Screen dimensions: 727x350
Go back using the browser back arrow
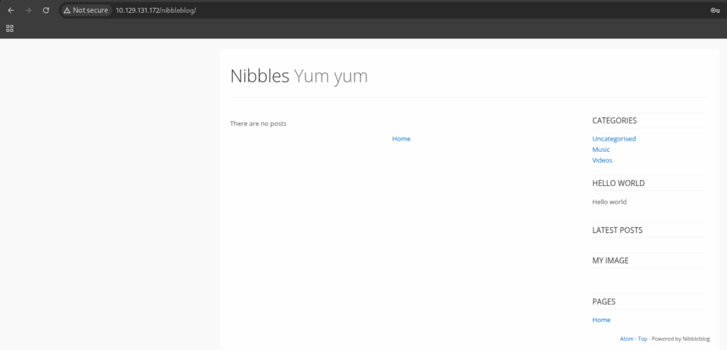point(11,10)
